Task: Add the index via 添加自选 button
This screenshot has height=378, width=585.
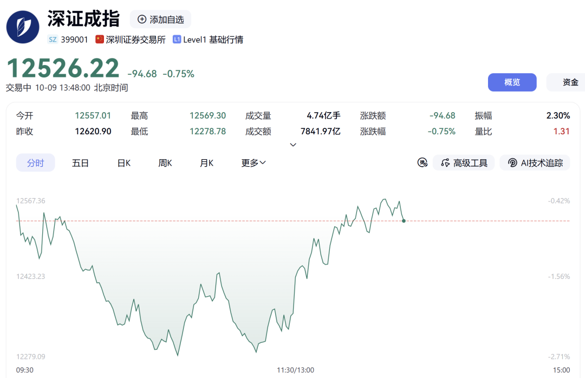Action: pyautogui.click(x=160, y=19)
